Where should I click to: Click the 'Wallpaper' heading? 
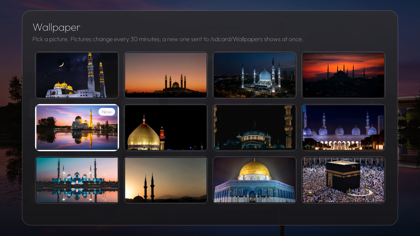(56, 28)
